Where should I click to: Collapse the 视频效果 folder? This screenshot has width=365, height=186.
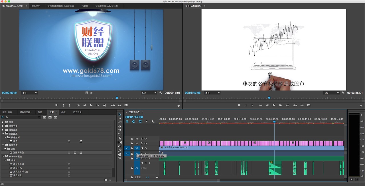[x=3, y=134]
